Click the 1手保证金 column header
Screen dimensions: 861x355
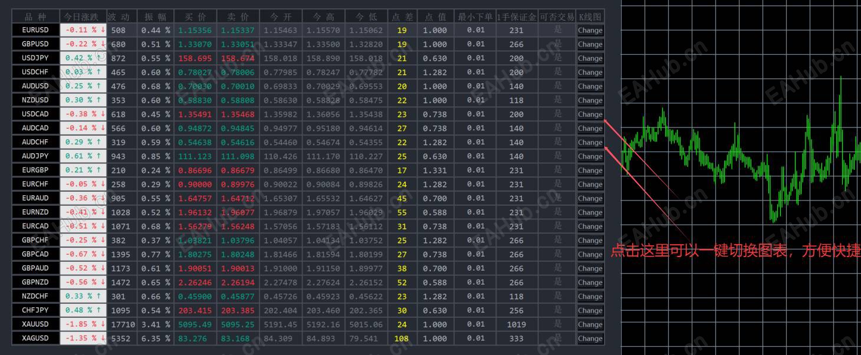(517, 17)
